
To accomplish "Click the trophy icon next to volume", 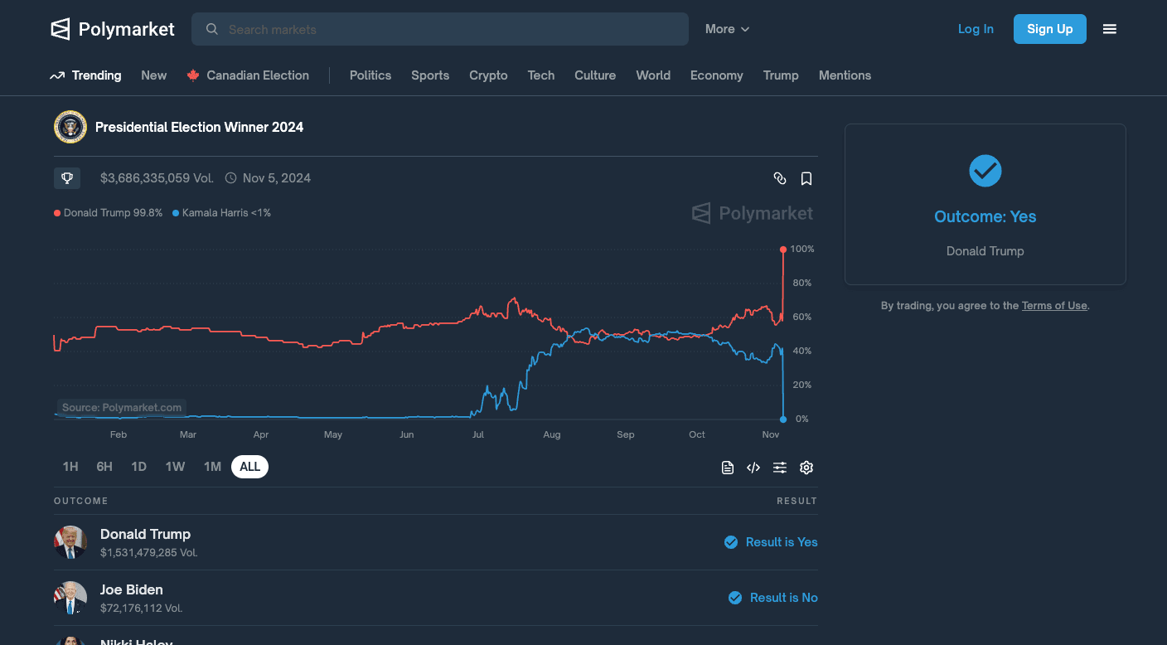I will pos(67,178).
